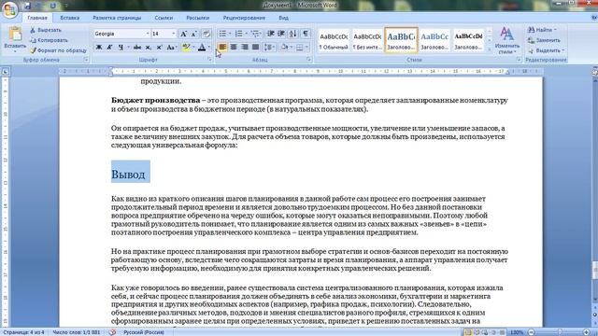Toggle strikethrough (abc) formatting
Image resolution: width=598 pixels, height=336 pixels.
point(137,48)
